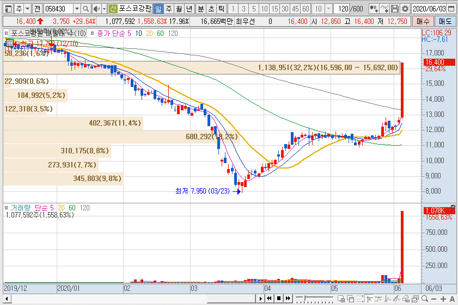Select the 30 interval button
This screenshot has height=305, width=458.
tap(285, 9)
